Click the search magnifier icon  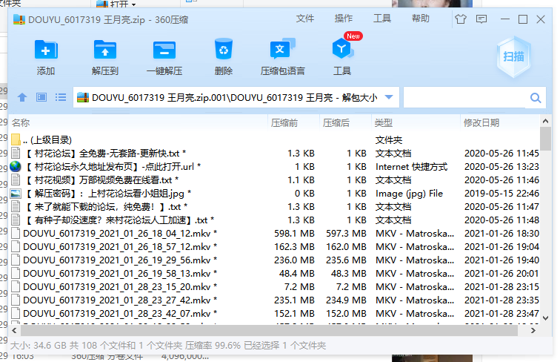coord(536,97)
